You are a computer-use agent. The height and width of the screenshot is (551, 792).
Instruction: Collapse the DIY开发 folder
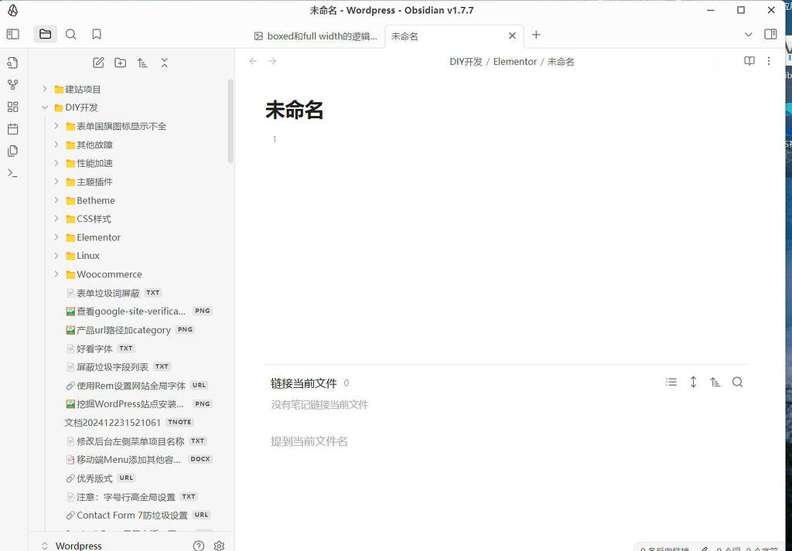point(45,107)
